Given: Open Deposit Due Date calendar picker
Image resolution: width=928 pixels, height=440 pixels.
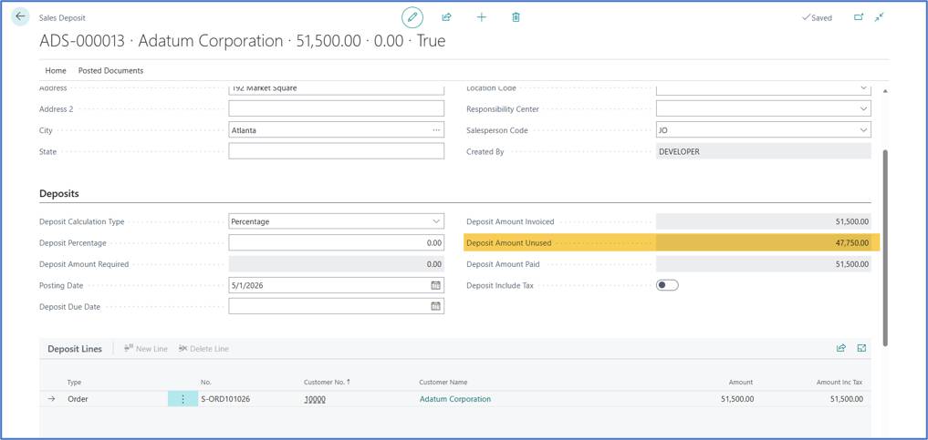Looking at the screenshot, I should [435, 306].
